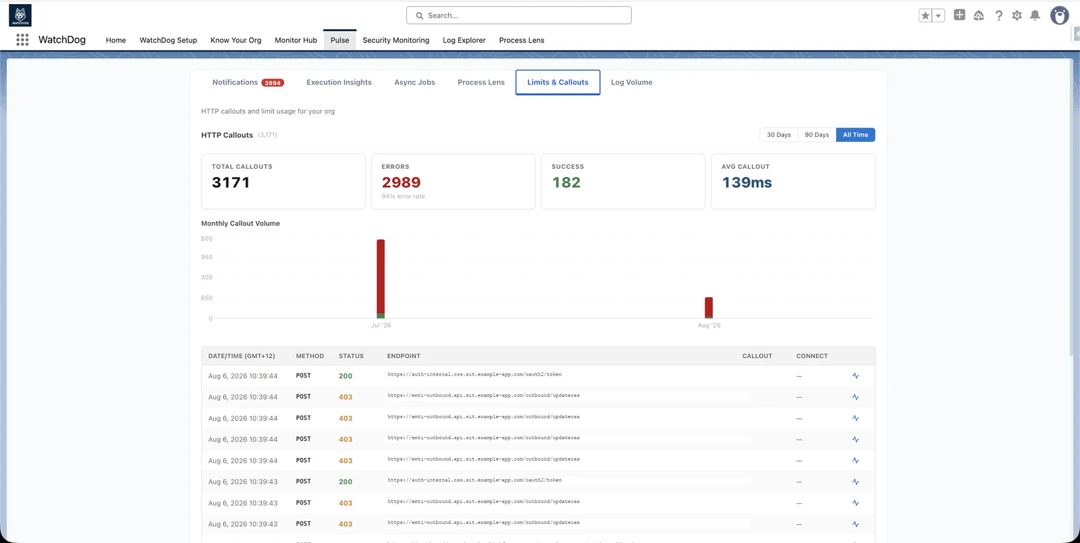This screenshot has width=1080, height=543.
Task: Sort by the Callout column header
Action: [x=757, y=356]
